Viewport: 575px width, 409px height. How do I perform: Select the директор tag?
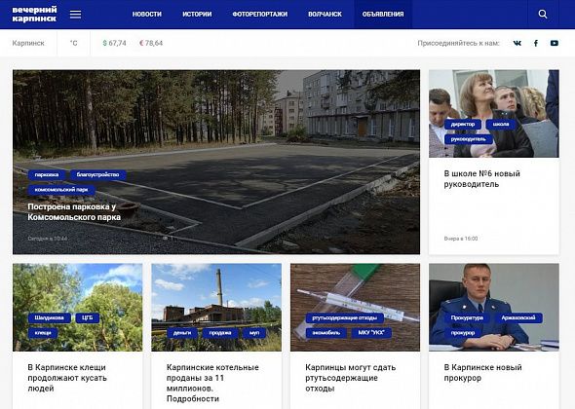[x=462, y=125]
